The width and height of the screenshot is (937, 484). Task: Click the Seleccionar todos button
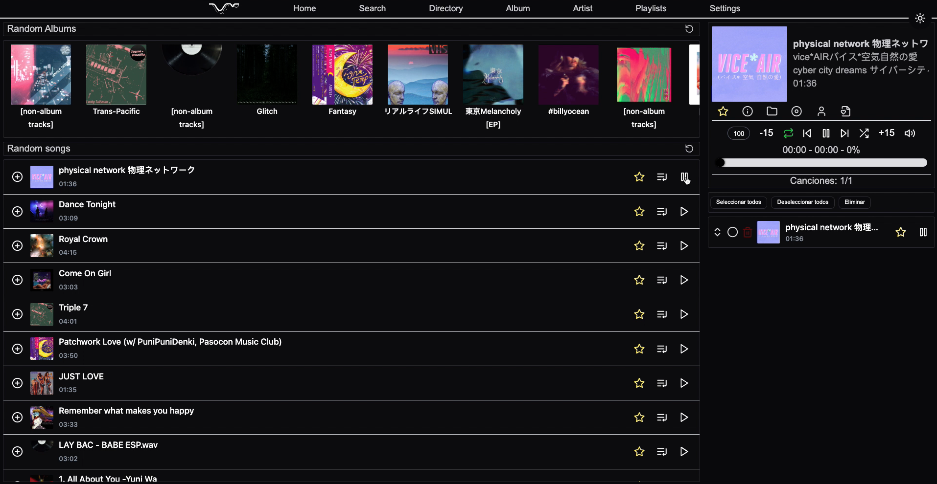click(738, 202)
